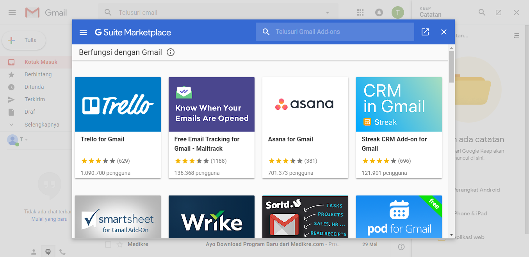Open the Medikre email row
Screen dimensions: 529x257
click(x=242, y=245)
